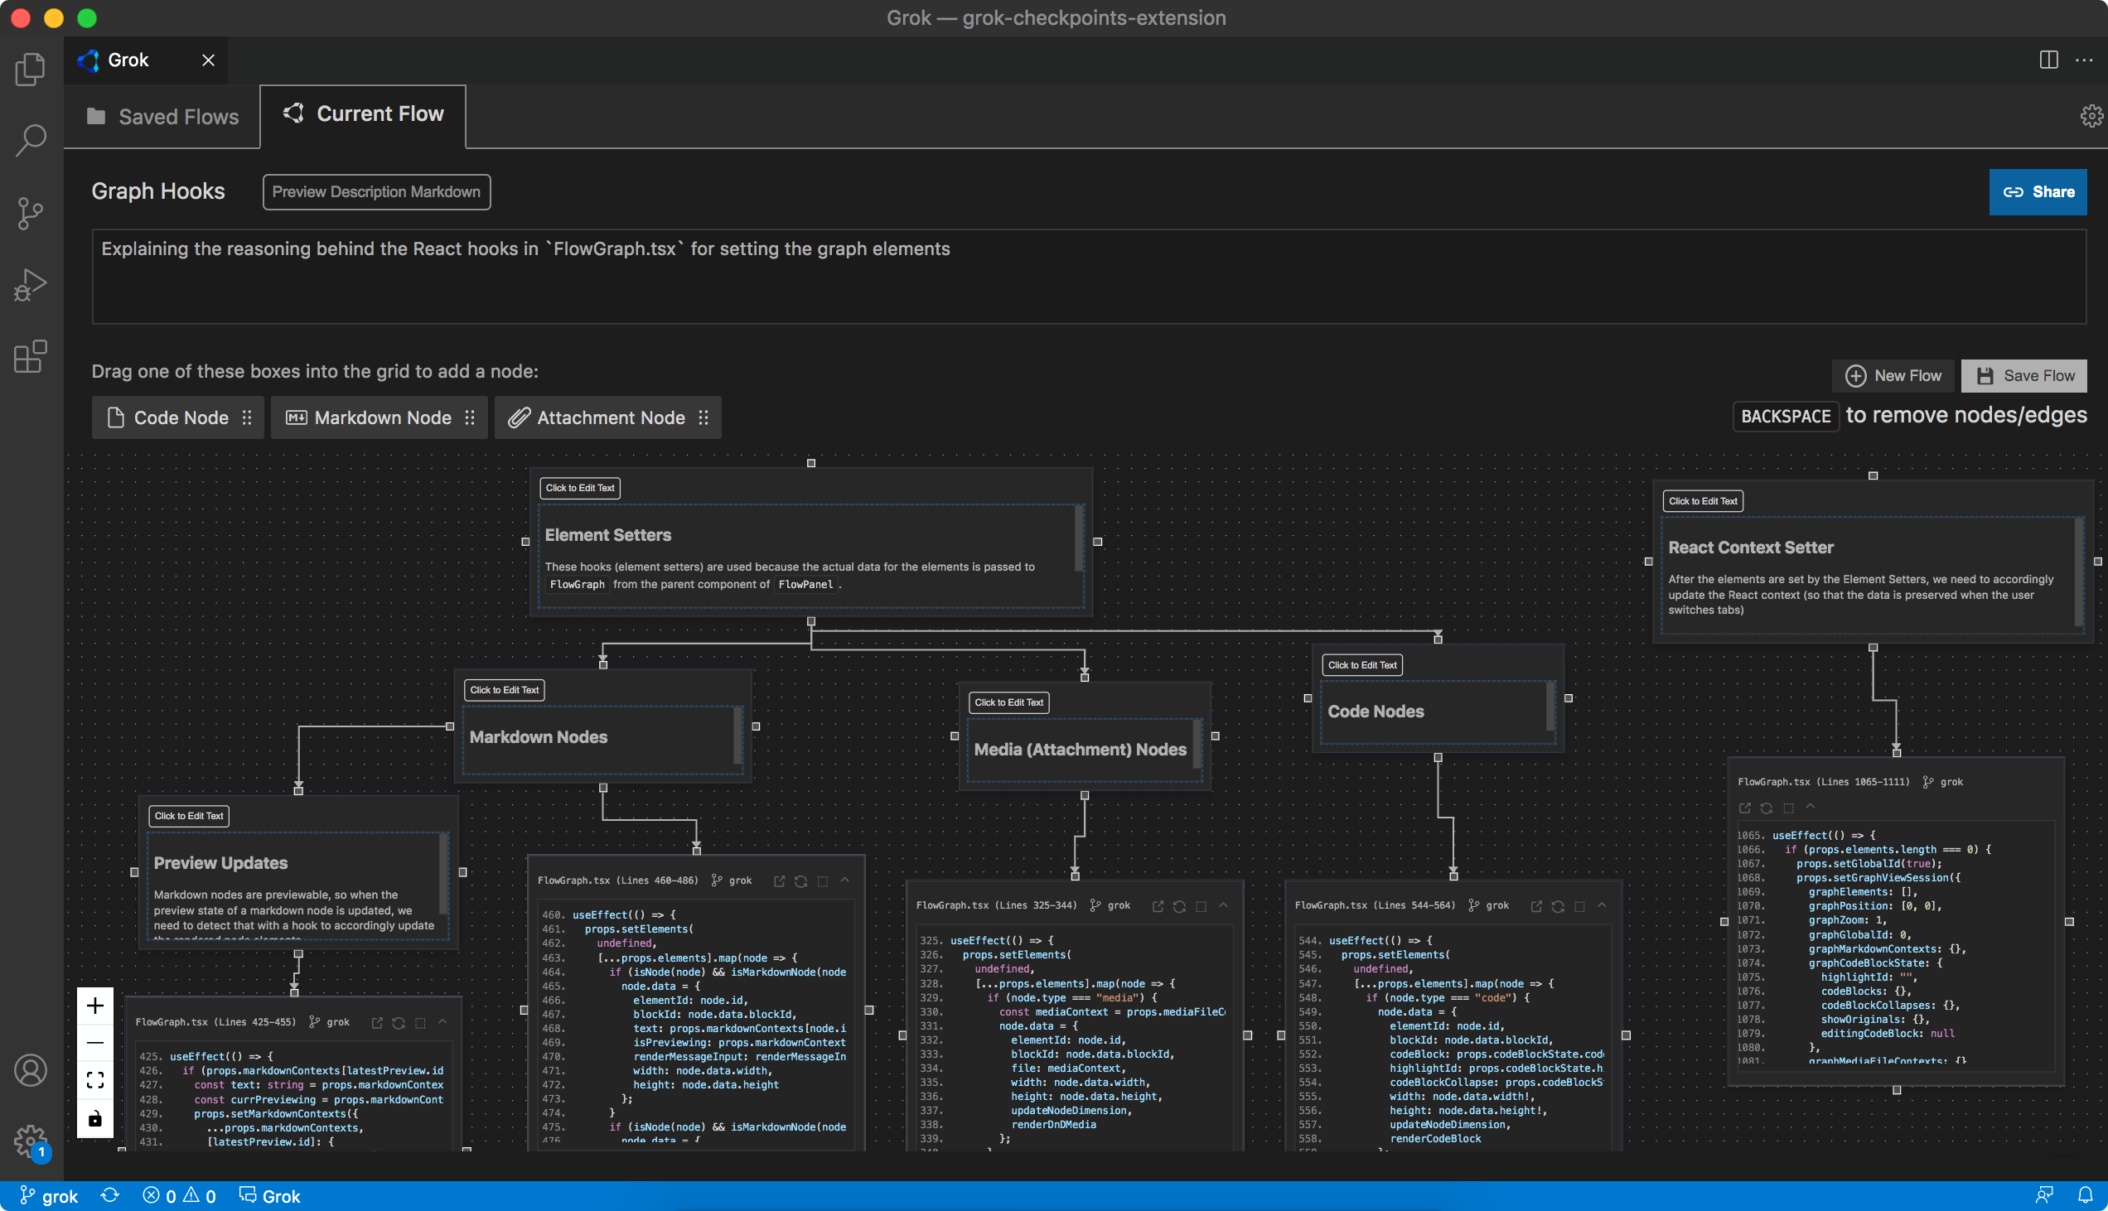Select the Attachment Node box
The width and height of the screenshot is (2108, 1211).
tap(608, 417)
